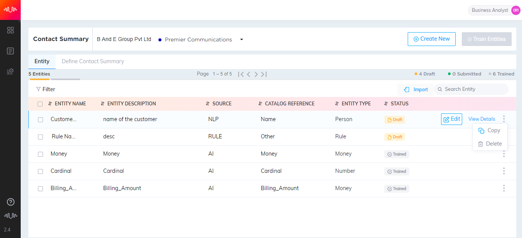The image size is (522, 238).
Task: Toggle the select-all checkbox in table header
Action: pos(40,104)
